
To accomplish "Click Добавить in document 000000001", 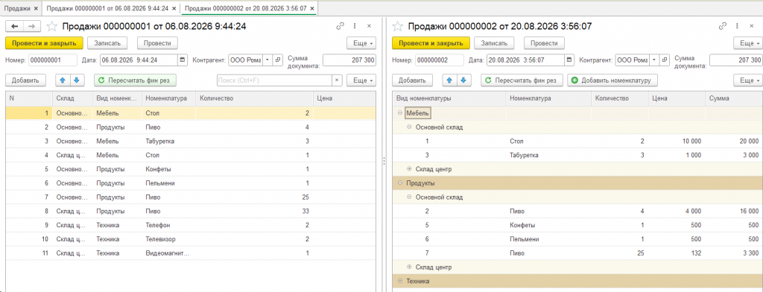I will click(x=25, y=80).
